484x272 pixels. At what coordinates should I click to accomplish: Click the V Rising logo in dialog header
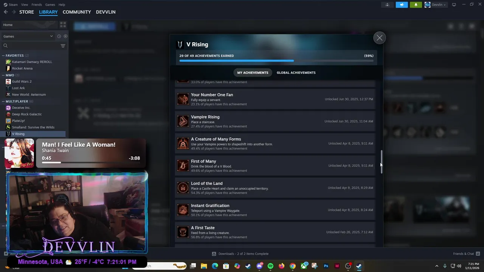180,45
